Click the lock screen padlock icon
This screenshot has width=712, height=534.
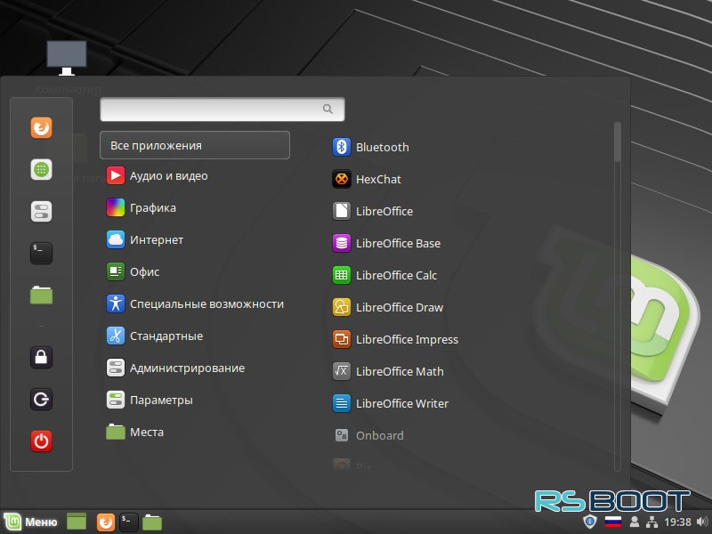41,357
